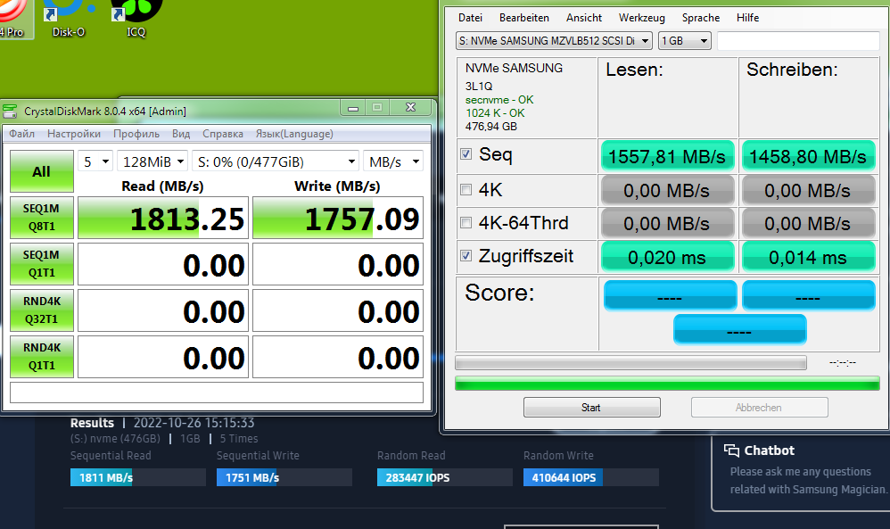Open the Язык(Language) menu
The width and height of the screenshot is (890, 529).
click(x=294, y=134)
